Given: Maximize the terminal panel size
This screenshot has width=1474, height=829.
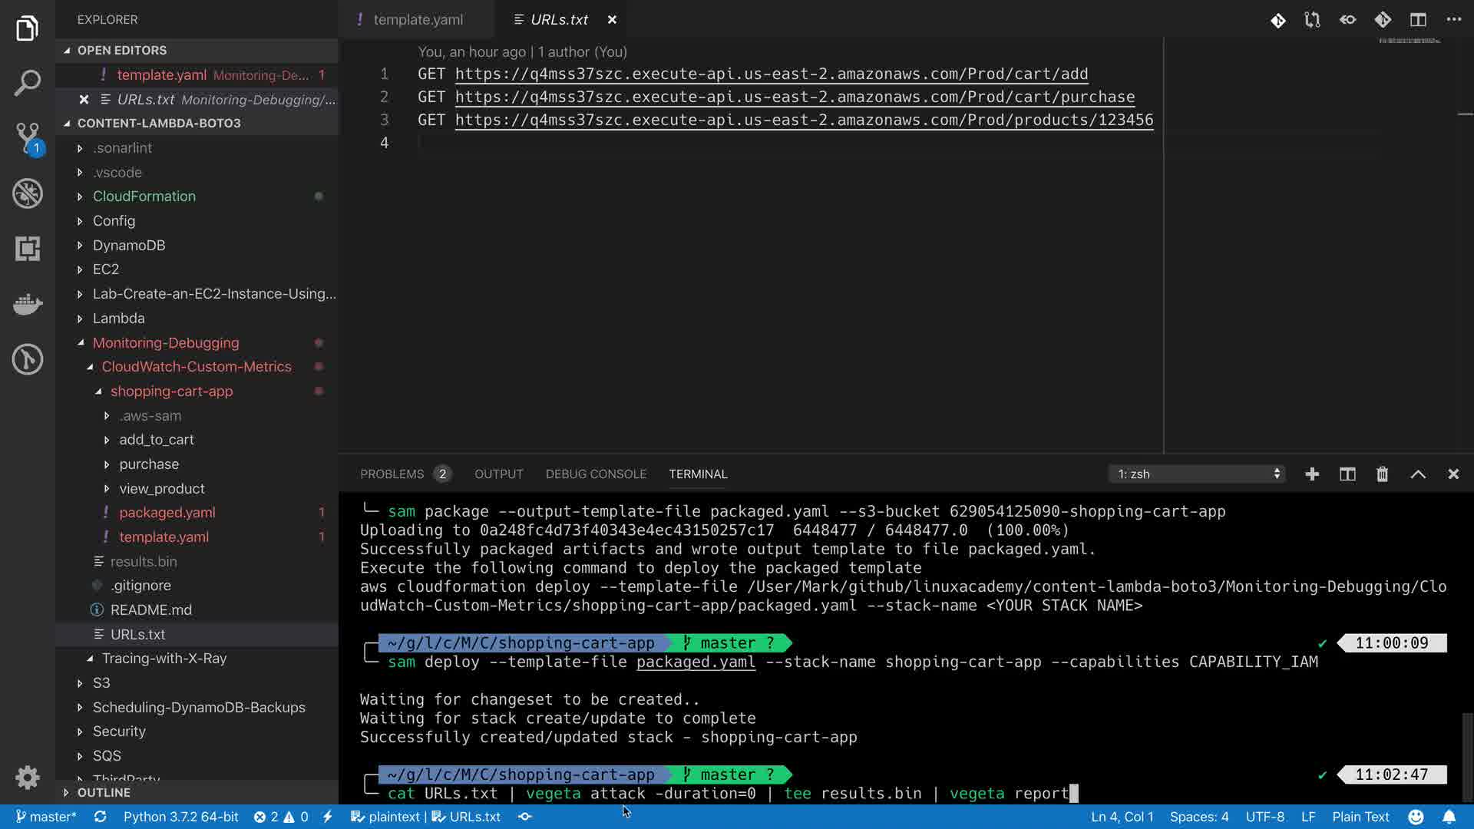Looking at the screenshot, I should tap(1418, 474).
